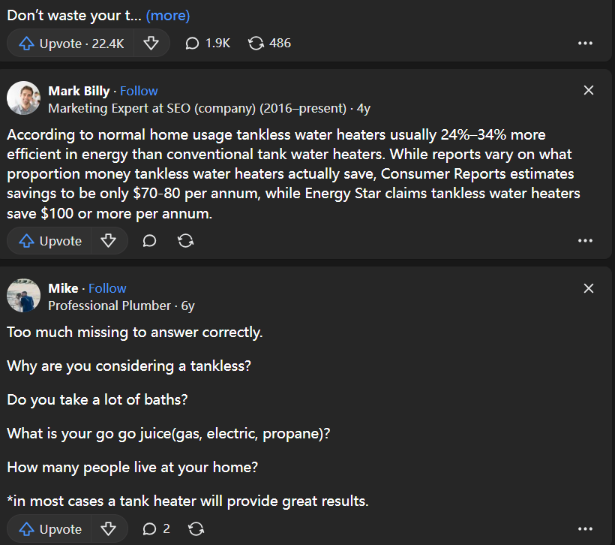Viewport: 615px width, 545px height.
Task: Open three-dot menu on Mark Billy's answer
Action: pos(586,241)
